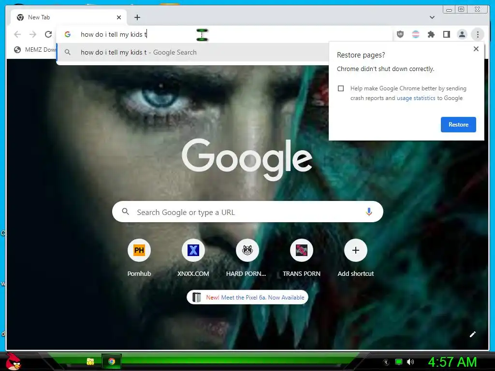Open the usage statistics link
495x371 pixels.
click(416, 98)
